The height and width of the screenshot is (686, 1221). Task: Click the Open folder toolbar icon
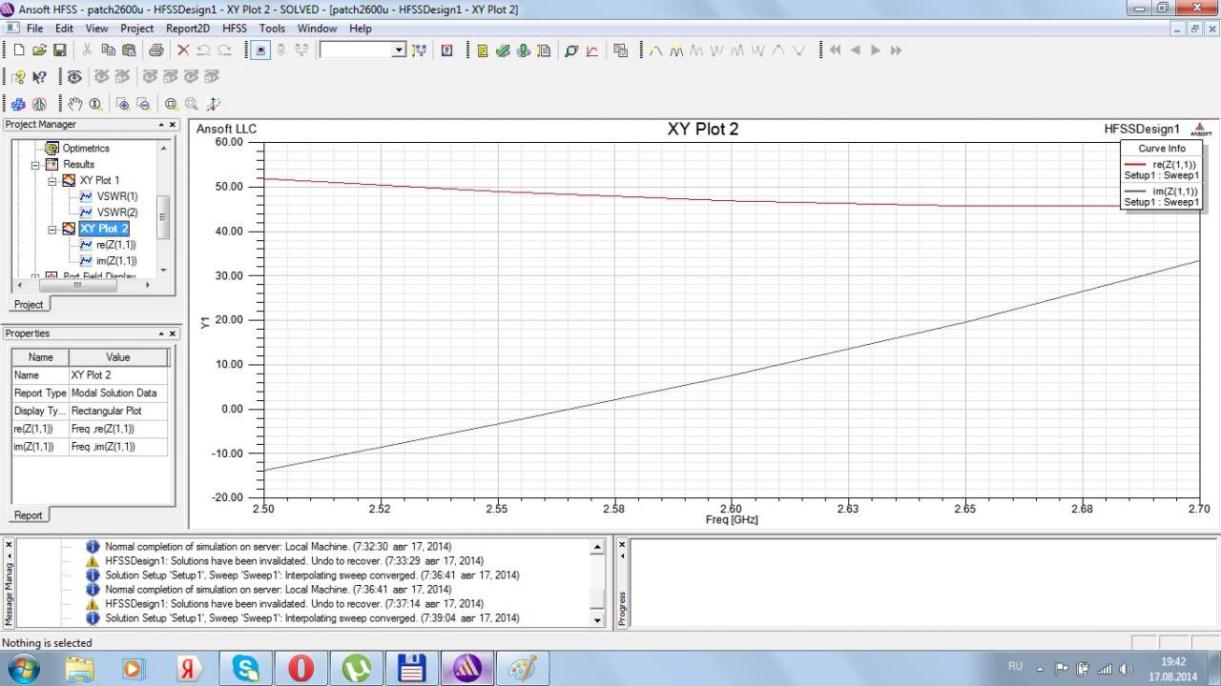[39, 50]
